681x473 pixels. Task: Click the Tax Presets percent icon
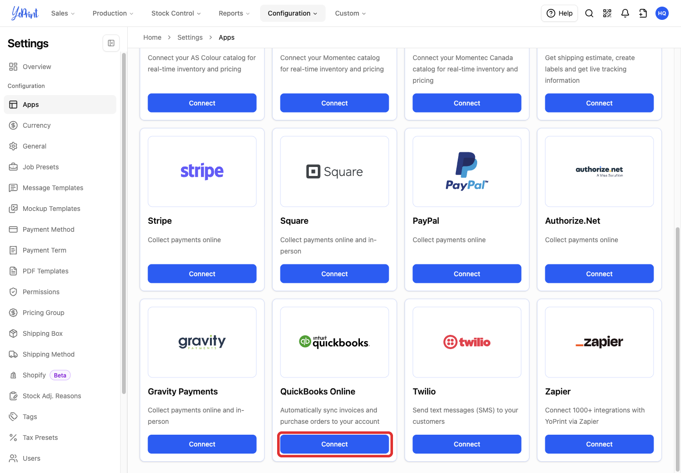(x=13, y=438)
